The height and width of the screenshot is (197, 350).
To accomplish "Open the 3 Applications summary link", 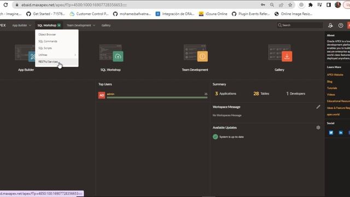I will point(225,94).
